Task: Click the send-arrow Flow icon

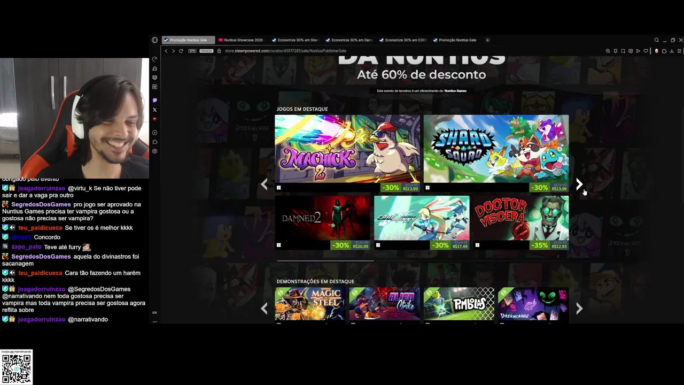Action: click(x=638, y=51)
